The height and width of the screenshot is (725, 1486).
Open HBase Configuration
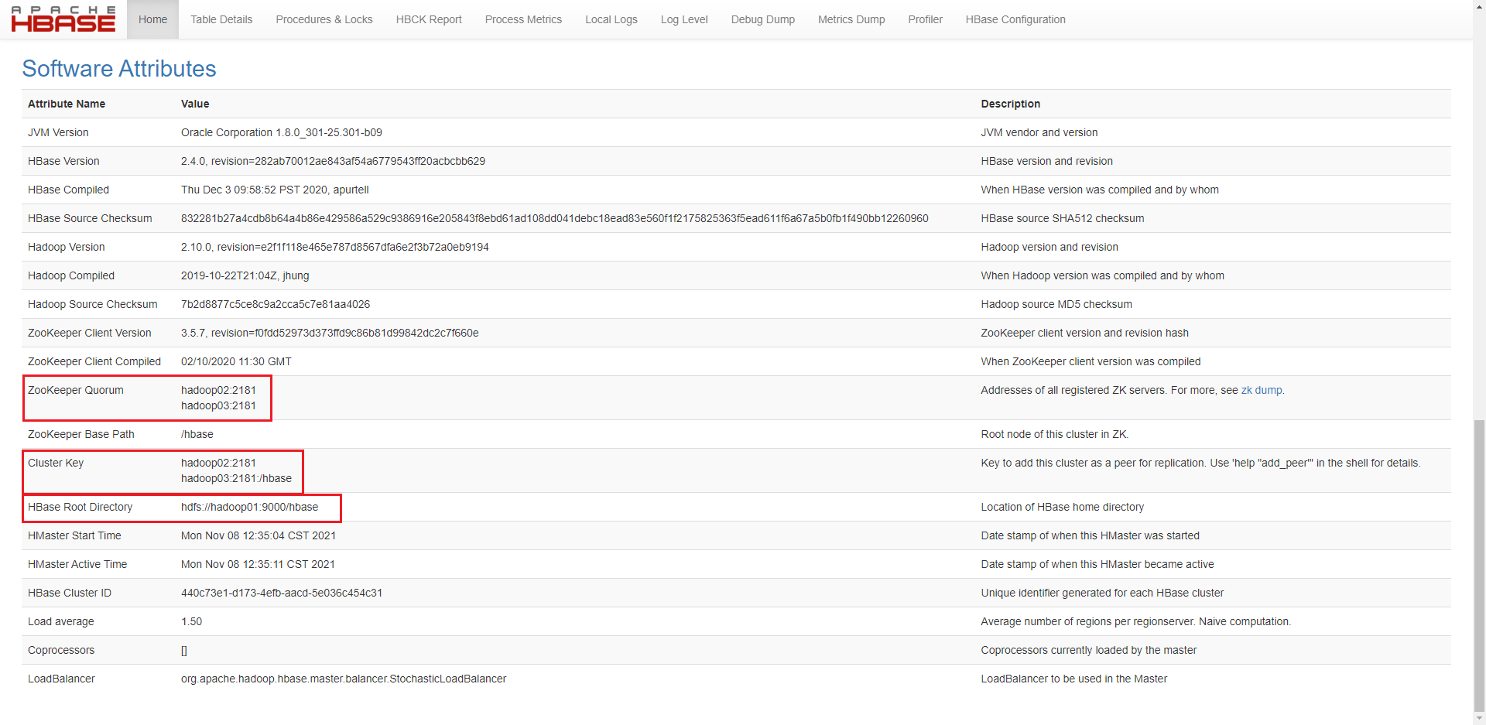tap(1015, 19)
